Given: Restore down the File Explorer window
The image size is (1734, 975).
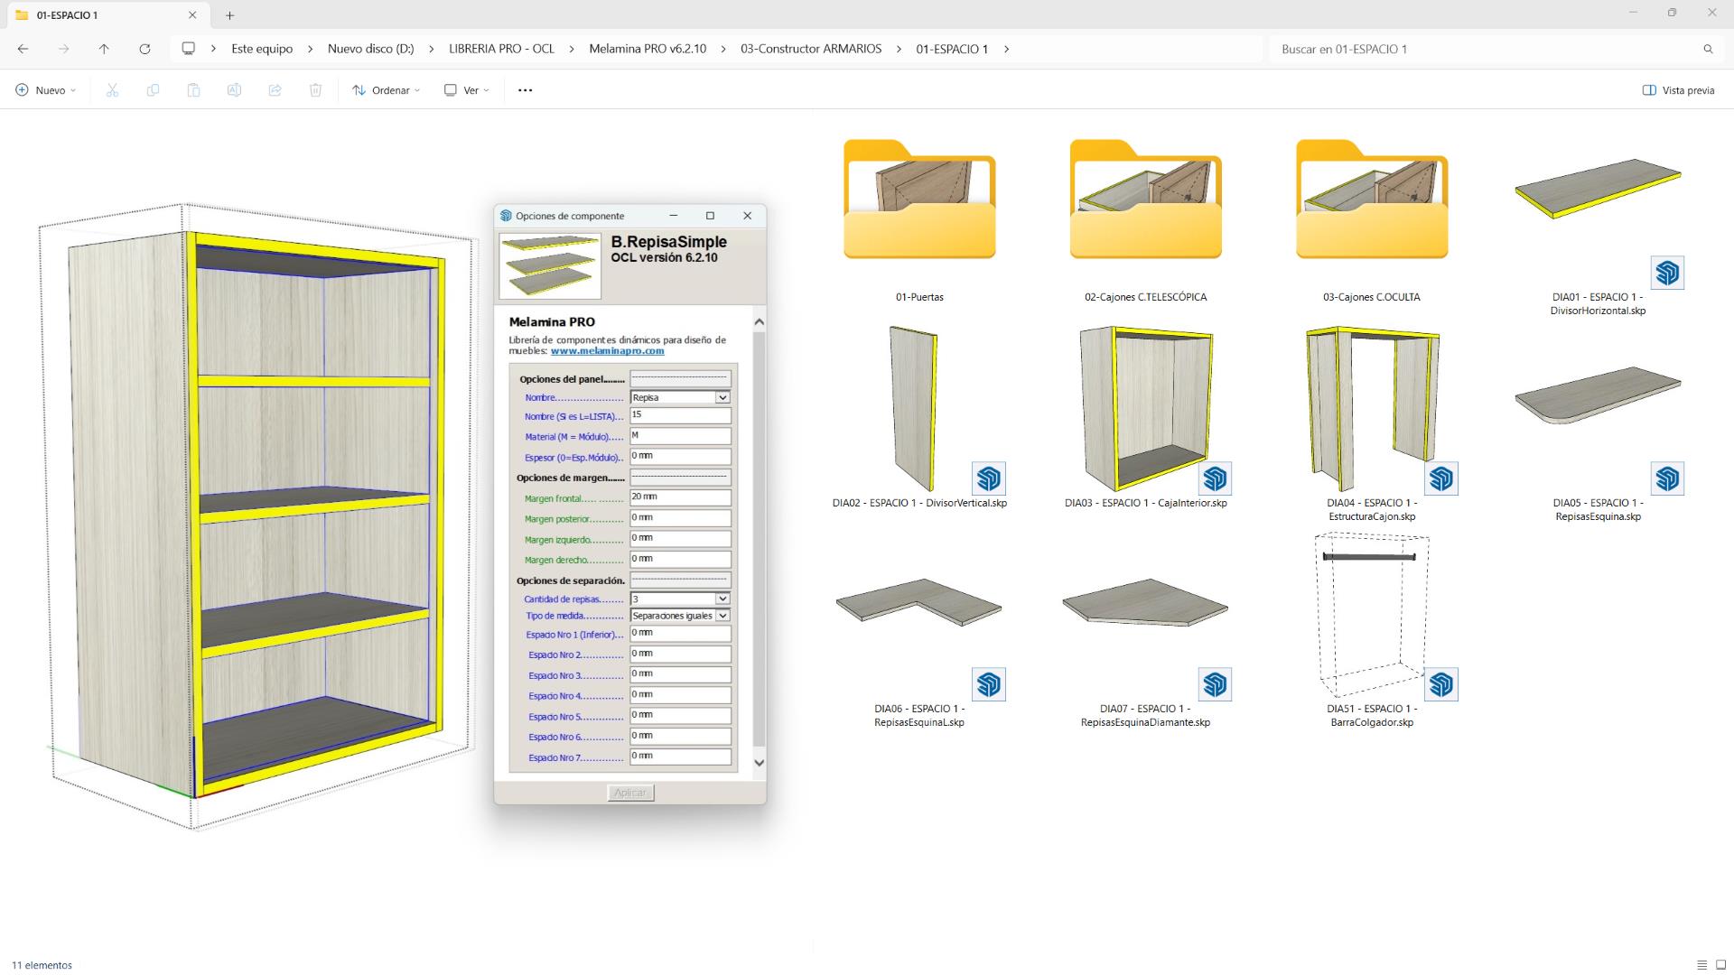Looking at the screenshot, I should coord(1672,13).
